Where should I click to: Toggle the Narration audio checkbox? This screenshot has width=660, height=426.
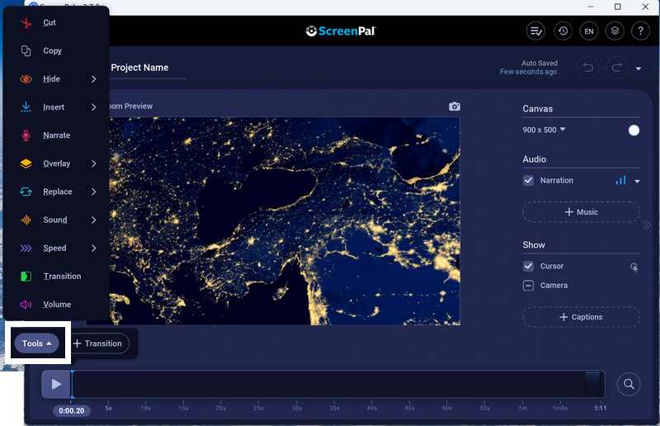[529, 180]
